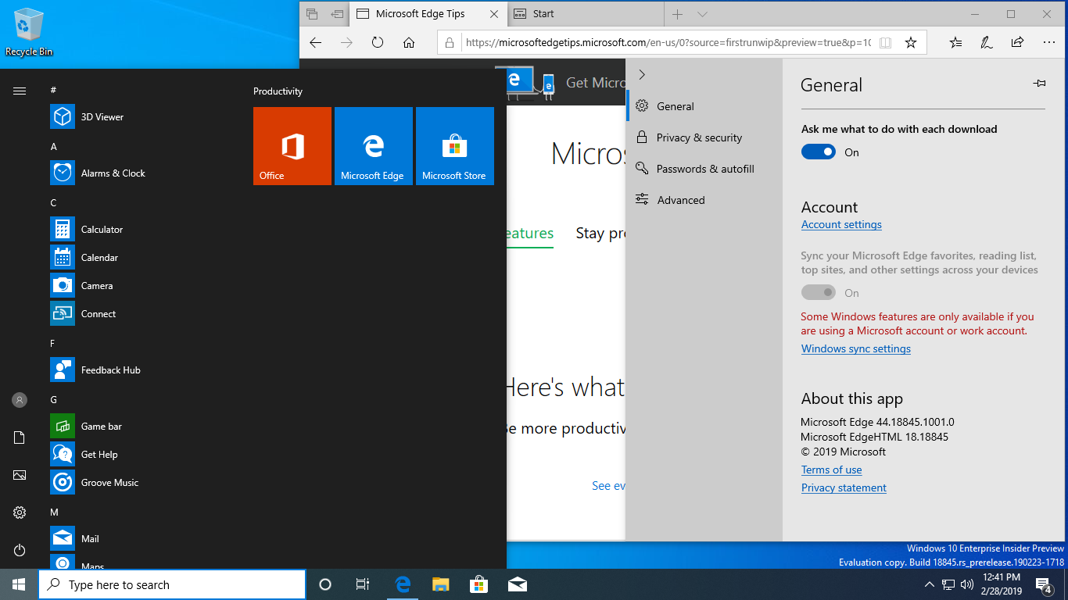Viewport: 1068px width, 600px height.
Task: Open the Privacy statement link
Action: (844, 488)
